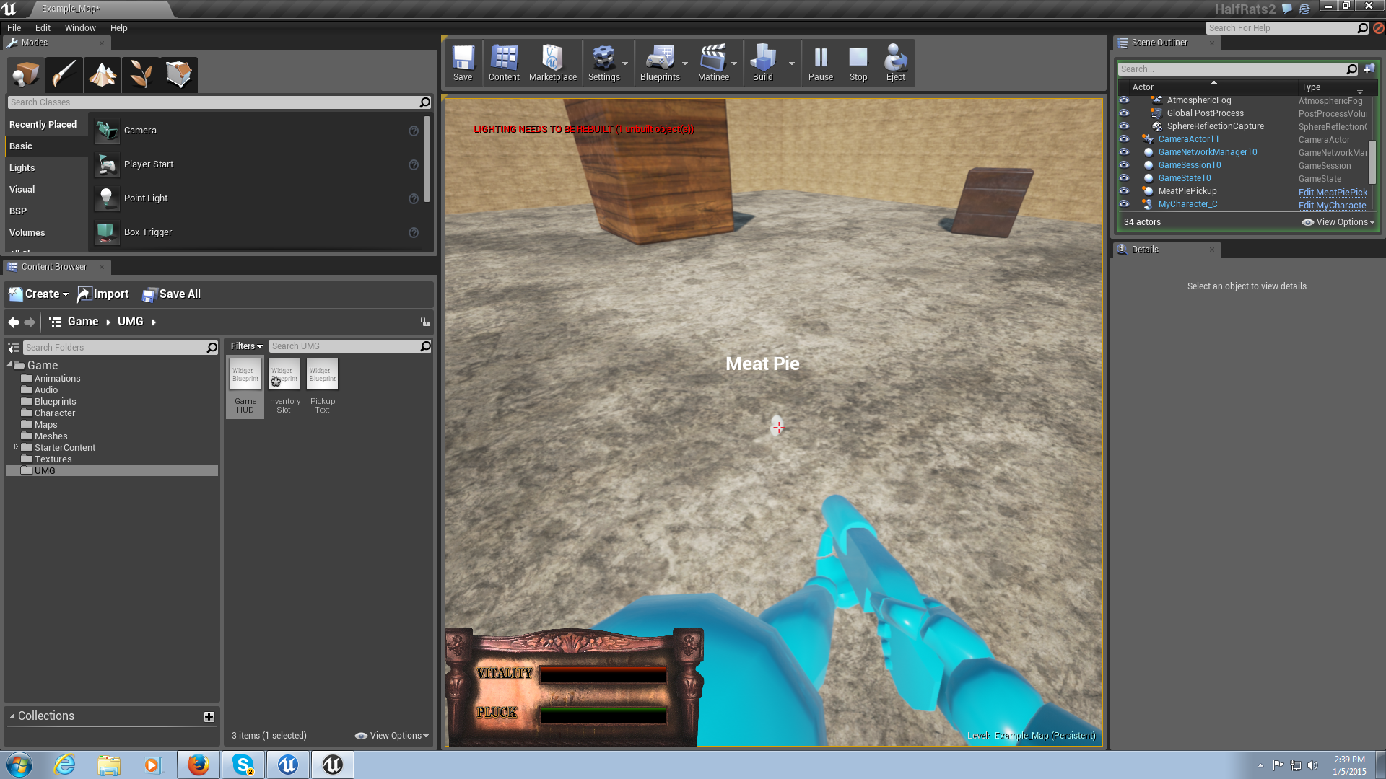Eject from the player controller
Viewport: 1386px width, 779px height.
point(895,63)
